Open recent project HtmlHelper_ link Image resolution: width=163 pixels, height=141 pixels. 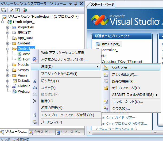point(110,44)
